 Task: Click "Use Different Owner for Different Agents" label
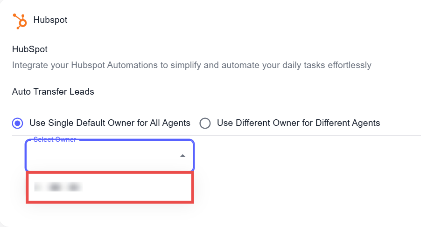(x=298, y=124)
